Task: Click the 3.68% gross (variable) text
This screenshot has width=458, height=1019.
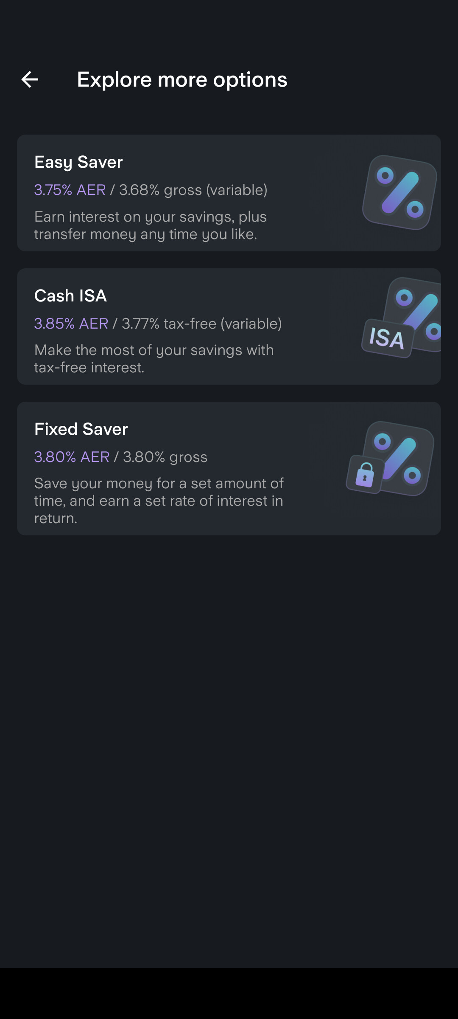Action: (x=193, y=190)
